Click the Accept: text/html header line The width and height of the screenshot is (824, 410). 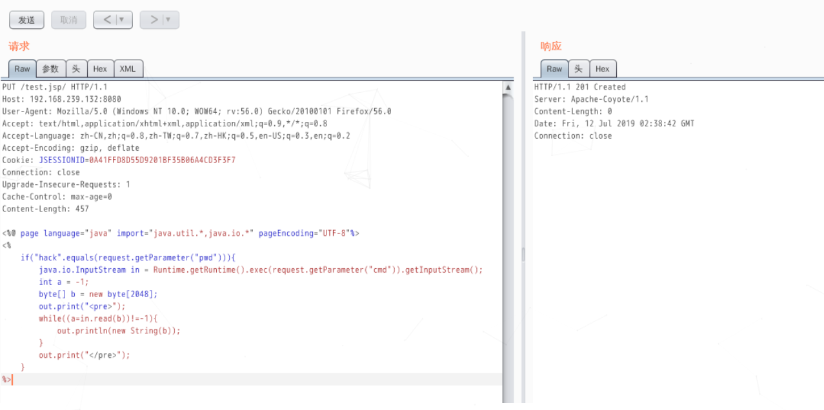pos(165,124)
